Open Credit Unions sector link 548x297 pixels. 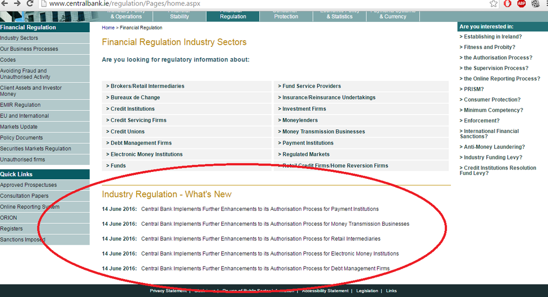[187, 132]
